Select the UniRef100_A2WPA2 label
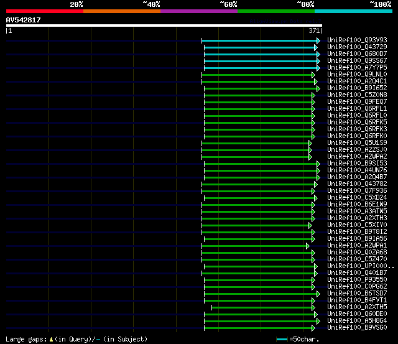The width and height of the screenshot is (398, 344). click(x=357, y=157)
